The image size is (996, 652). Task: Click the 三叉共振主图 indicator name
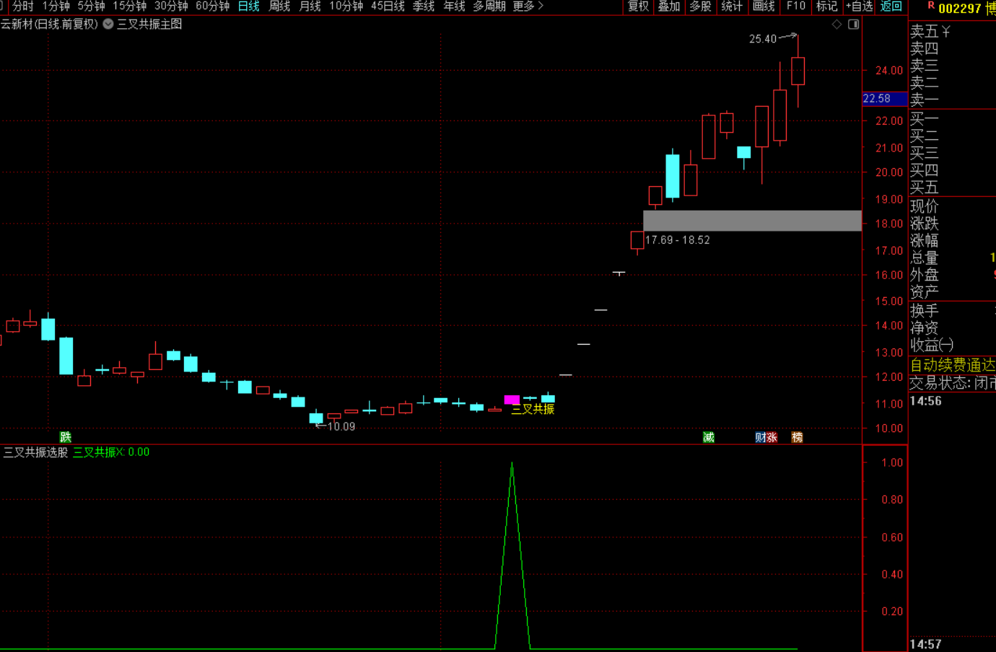149,24
